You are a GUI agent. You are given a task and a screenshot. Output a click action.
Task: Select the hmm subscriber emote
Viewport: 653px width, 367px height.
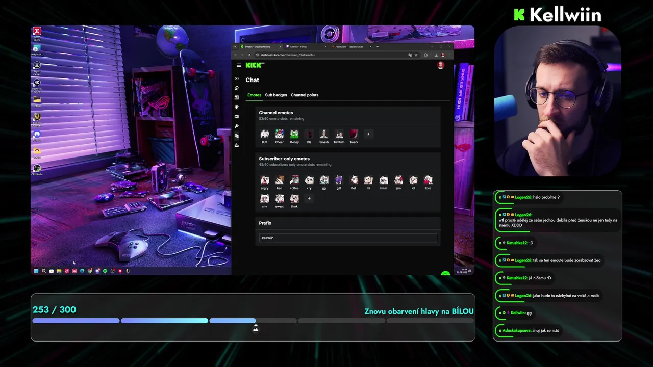point(384,180)
